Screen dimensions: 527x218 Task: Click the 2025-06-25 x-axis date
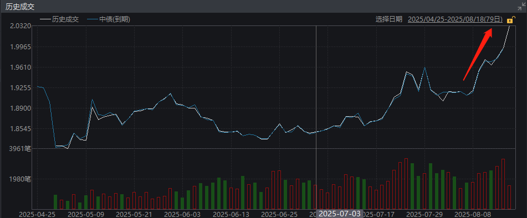point(279,214)
